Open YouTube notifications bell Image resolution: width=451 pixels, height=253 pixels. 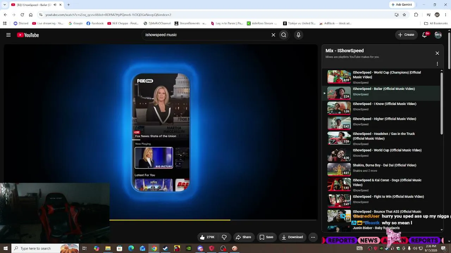[x=425, y=35]
